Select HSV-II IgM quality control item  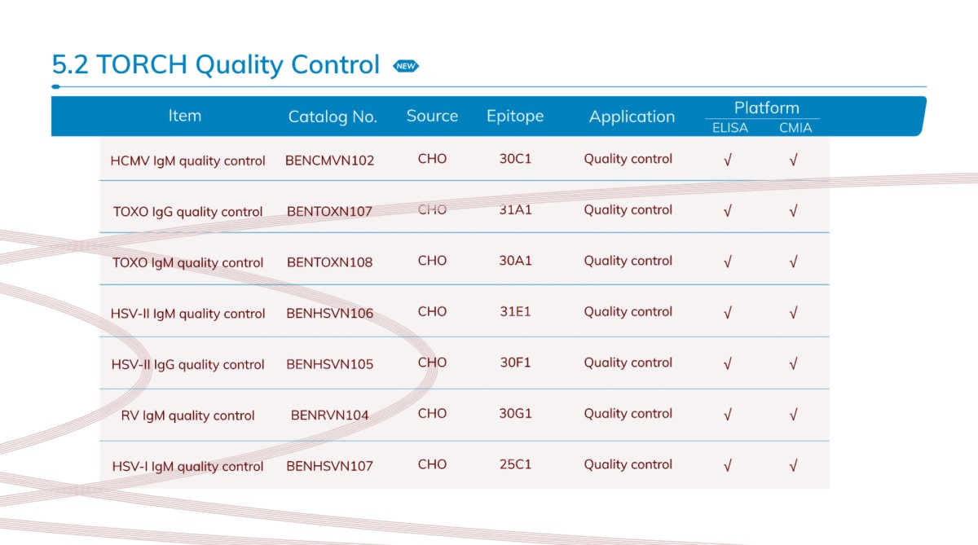point(187,314)
